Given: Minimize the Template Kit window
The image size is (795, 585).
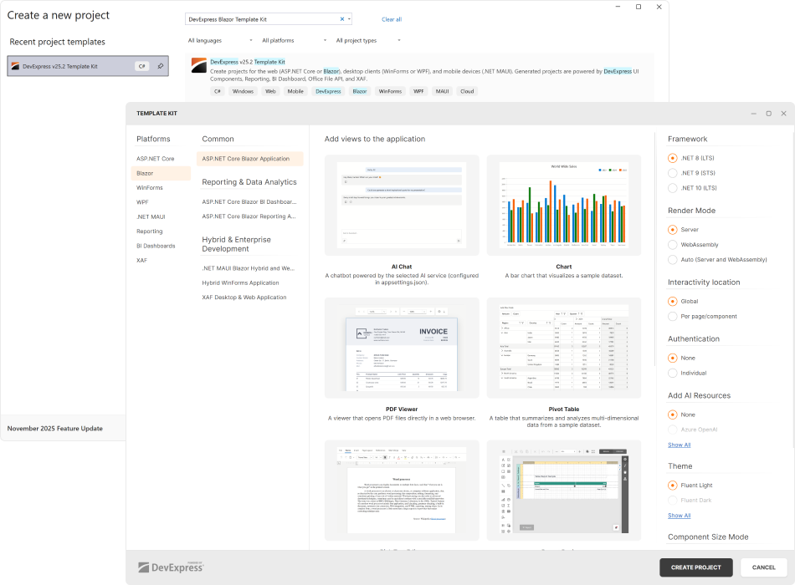Looking at the screenshot, I should click(754, 114).
